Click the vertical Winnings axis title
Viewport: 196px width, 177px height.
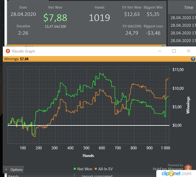click(188, 105)
